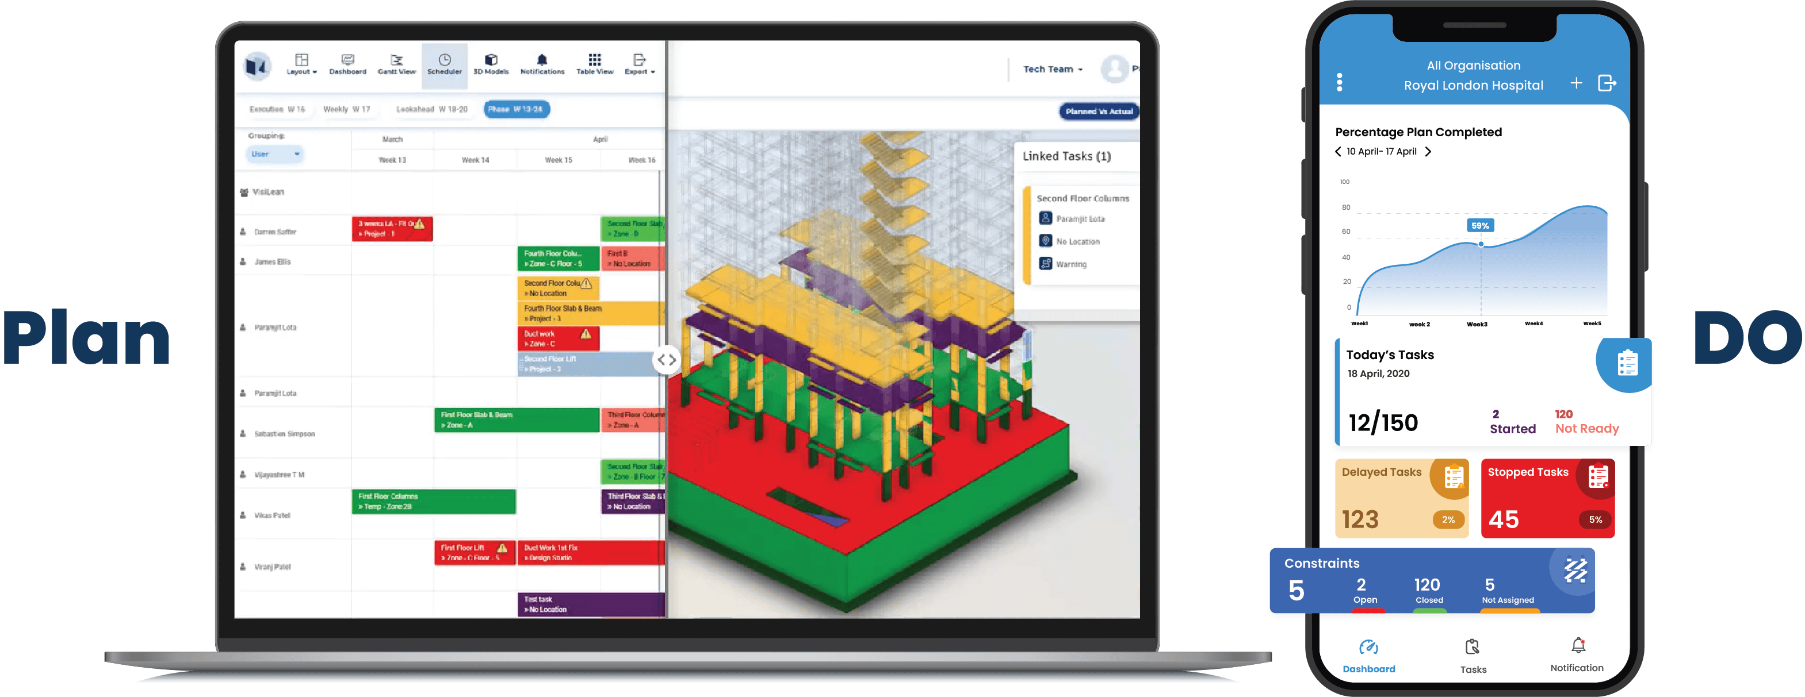Select the Phase W 13-24 tab

517,109
